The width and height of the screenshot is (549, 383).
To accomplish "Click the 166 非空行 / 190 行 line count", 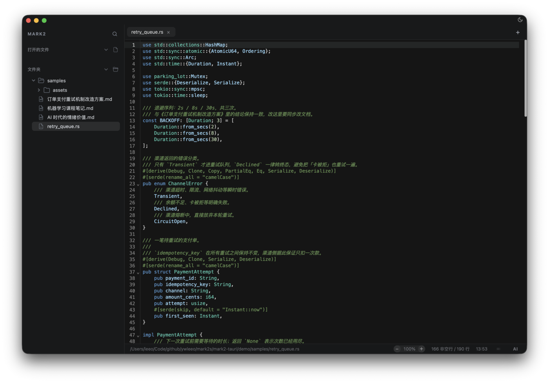I will click(x=450, y=349).
